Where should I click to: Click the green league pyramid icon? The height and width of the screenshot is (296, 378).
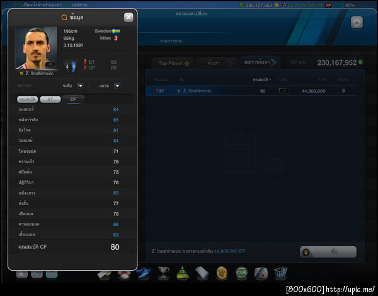[183, 273]
